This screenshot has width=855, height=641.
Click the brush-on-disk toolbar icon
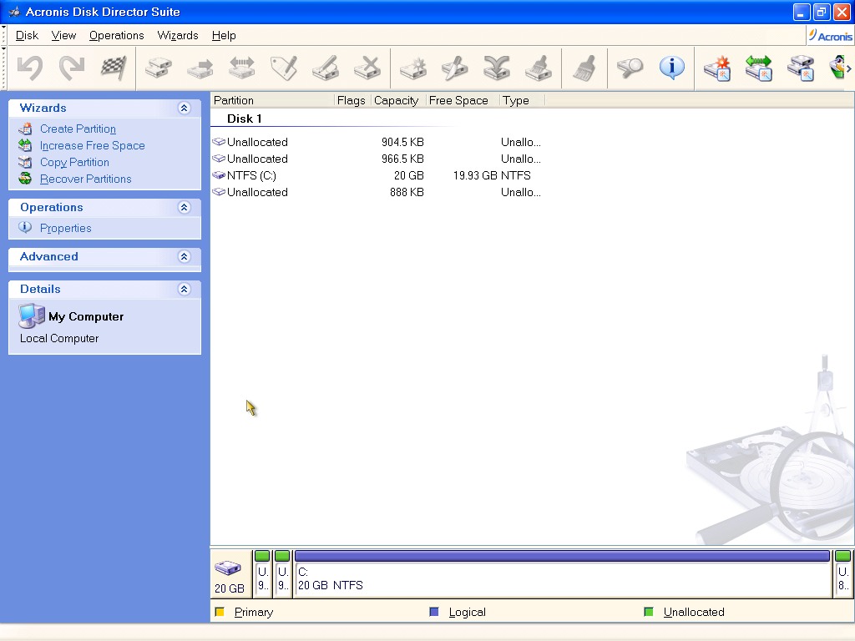[x=539, y=68]
